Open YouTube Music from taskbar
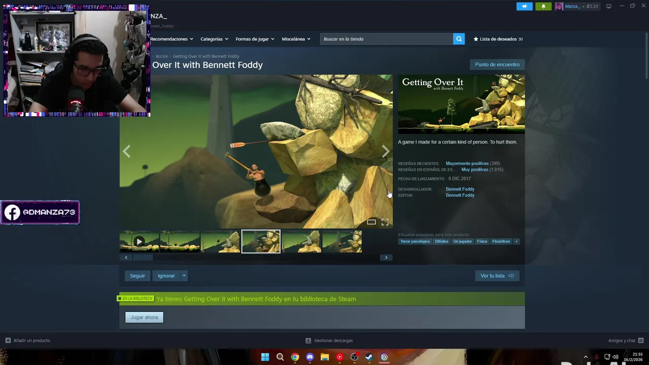Screen dimensions: 649x365 (340, 357)
